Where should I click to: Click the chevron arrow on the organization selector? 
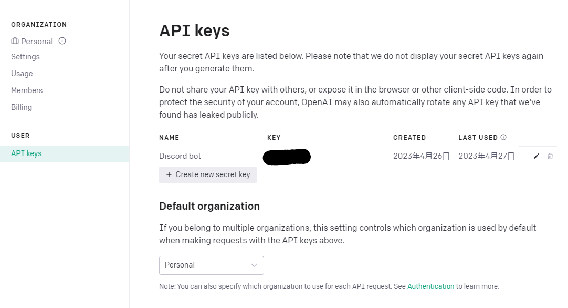tap(254, 265)
